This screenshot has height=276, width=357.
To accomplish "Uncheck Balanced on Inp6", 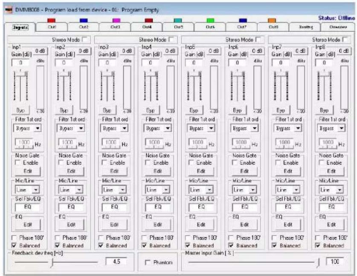I will 231,245.
